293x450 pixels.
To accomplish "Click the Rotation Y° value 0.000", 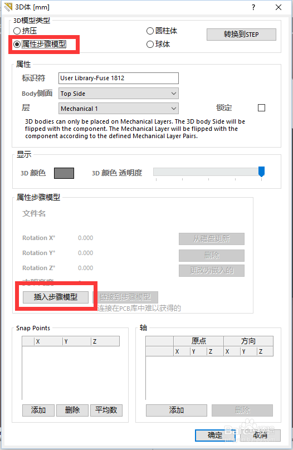I will (86, 253).
